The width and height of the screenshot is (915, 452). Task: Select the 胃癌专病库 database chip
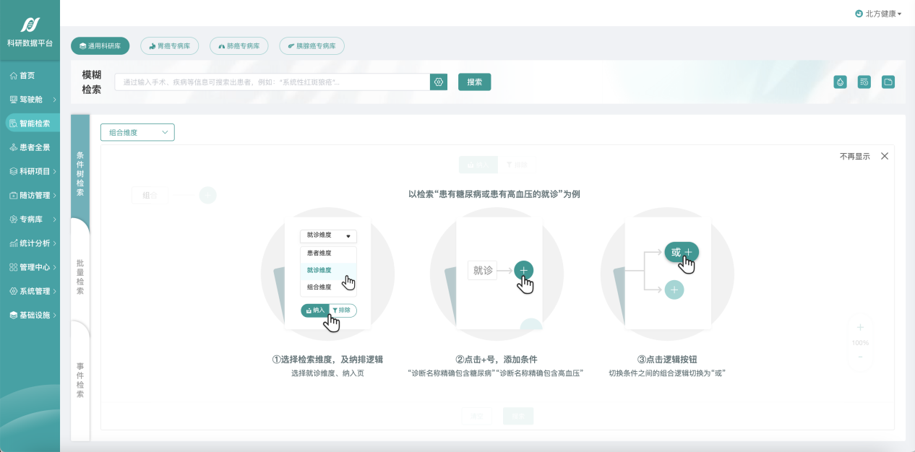pos(169,45)
